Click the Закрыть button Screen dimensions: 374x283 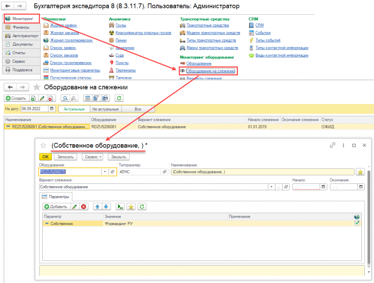click(119, 157)
